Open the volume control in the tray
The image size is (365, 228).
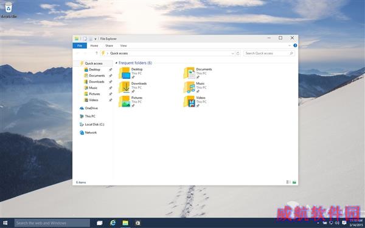(337, 223)
